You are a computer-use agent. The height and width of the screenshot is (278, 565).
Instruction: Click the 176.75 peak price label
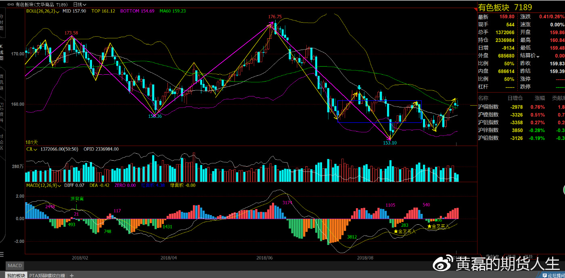coord(275,17)
